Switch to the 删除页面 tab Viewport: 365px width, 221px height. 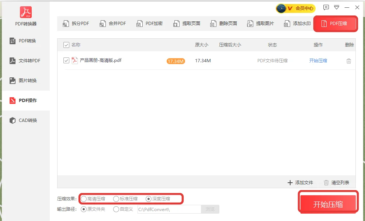pos(223,24)
